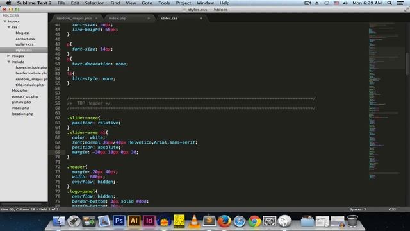This screenshot has width=410, height=231.
Task: Open Preview app in the dock
Action: 104,221
